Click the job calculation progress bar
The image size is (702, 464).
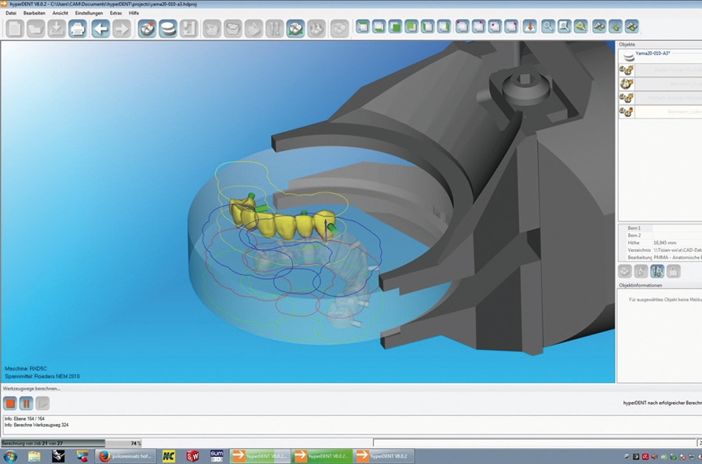71,443
